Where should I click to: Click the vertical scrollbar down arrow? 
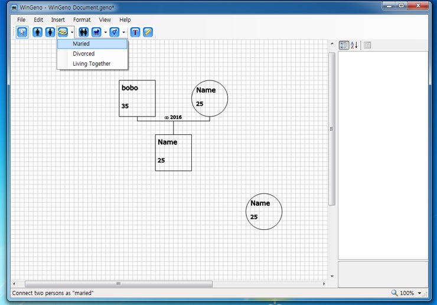tap(332, 276)
